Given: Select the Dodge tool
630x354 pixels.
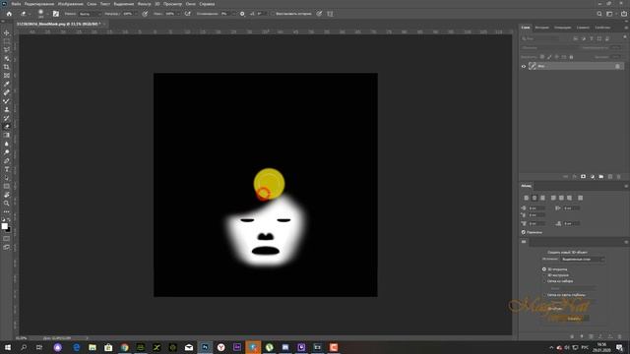Looking at the screenshot, I should [x=7, y=152].
